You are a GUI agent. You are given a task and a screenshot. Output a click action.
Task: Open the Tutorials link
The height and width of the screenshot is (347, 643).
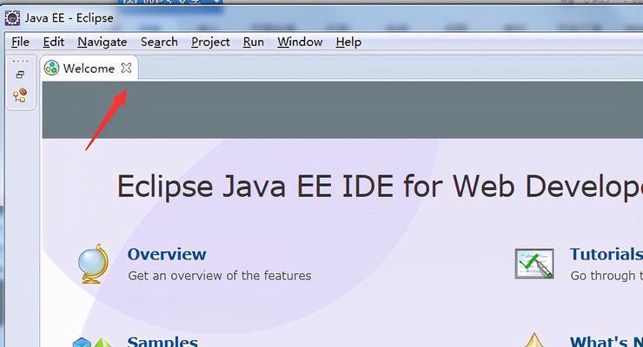(x=607, y=254)
